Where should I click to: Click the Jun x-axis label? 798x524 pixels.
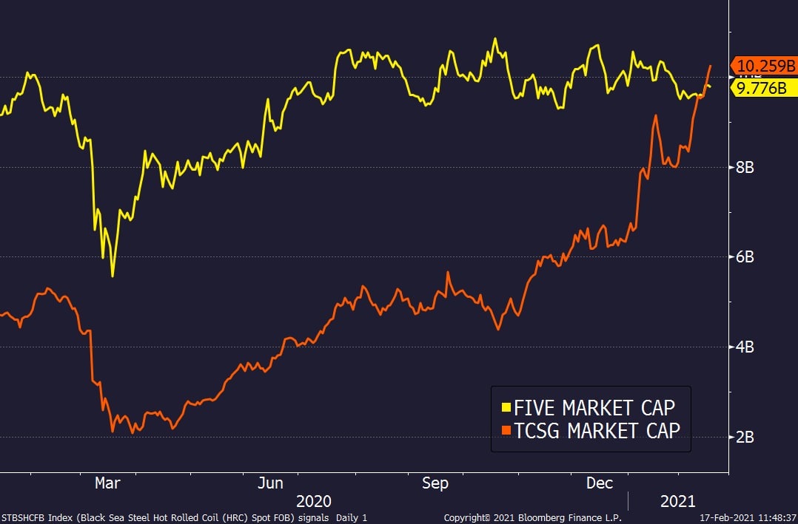click(270, 483)
